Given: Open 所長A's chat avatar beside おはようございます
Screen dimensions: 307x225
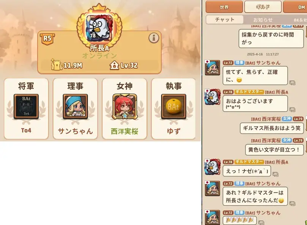Looking at the screenshot, I should [x=213, y=97].
